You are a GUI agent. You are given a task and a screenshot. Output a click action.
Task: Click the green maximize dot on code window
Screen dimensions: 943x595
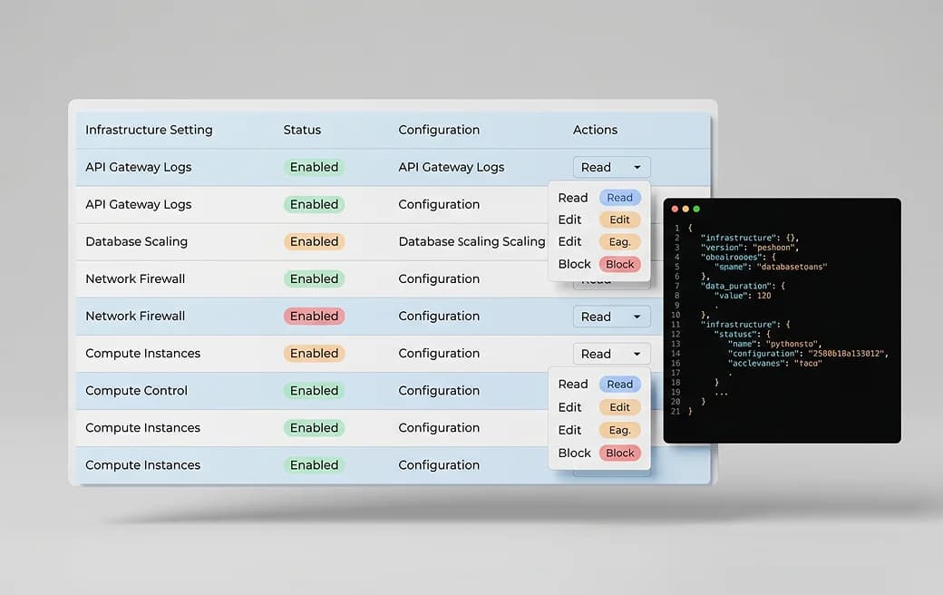(696, 209)
